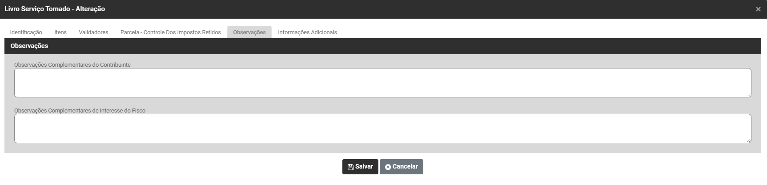Click the Observações Complementares do Contribuinte label
Screen dimensions: 767x185
tap(72, 65)
